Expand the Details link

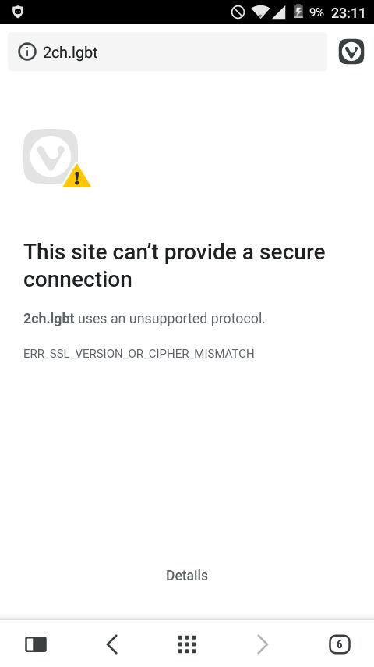pyautogui.click(x=187, y=576)
